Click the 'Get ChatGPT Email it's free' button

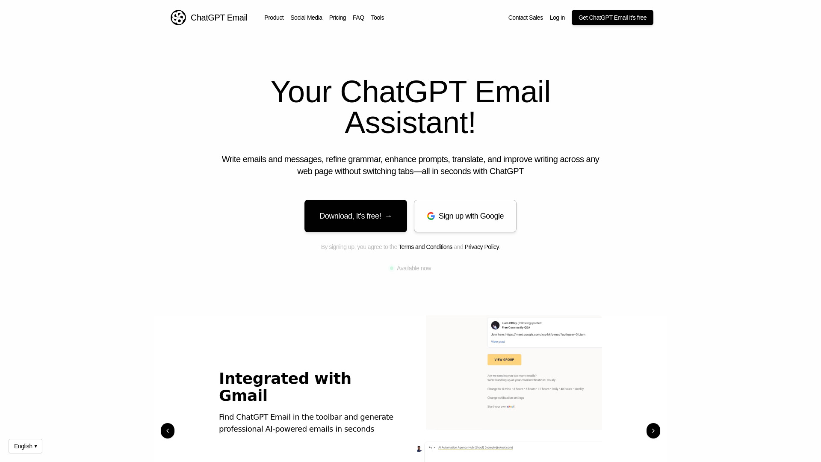[x=612, y=18]
